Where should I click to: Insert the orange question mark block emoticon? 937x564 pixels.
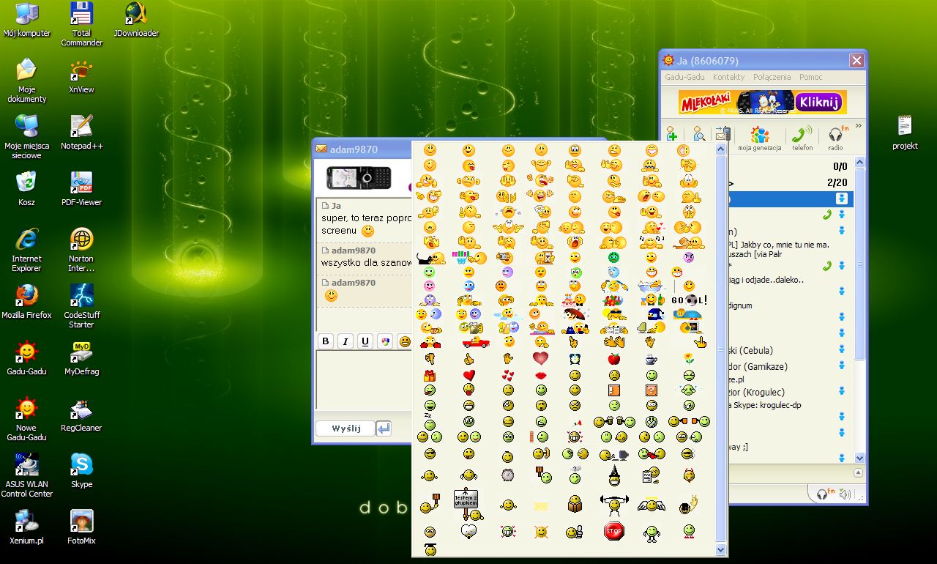click(651, 390)
